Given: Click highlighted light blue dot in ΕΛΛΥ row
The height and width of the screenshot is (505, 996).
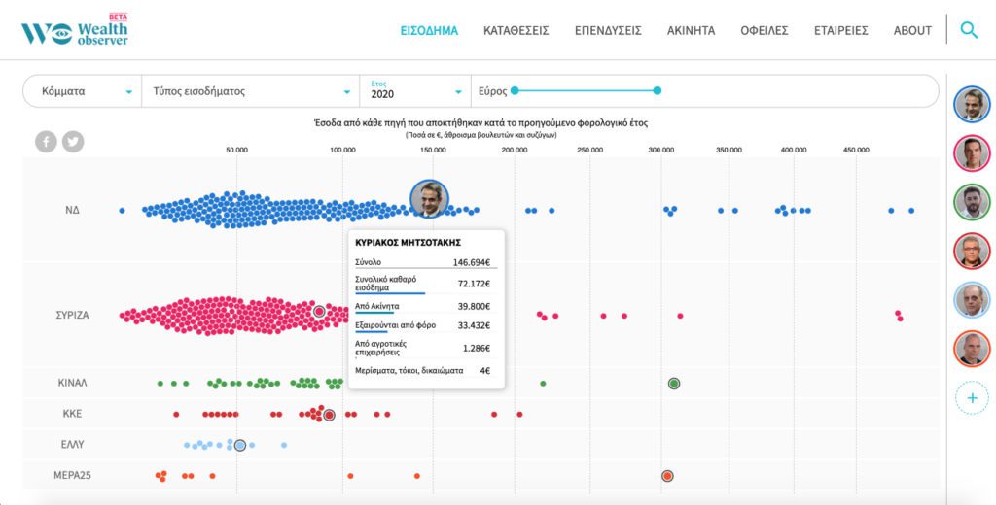Looking at the screenshot, I should 239,446.
